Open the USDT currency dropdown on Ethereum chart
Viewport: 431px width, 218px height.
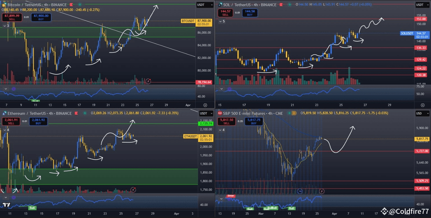[x=206, y=113]
